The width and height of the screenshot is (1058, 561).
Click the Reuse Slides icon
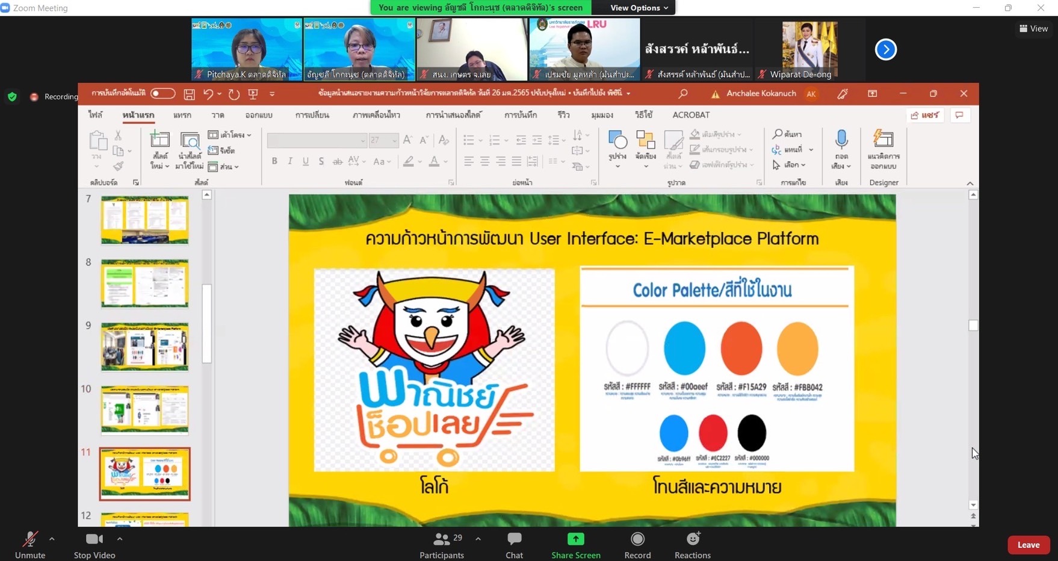click(190, 140)
